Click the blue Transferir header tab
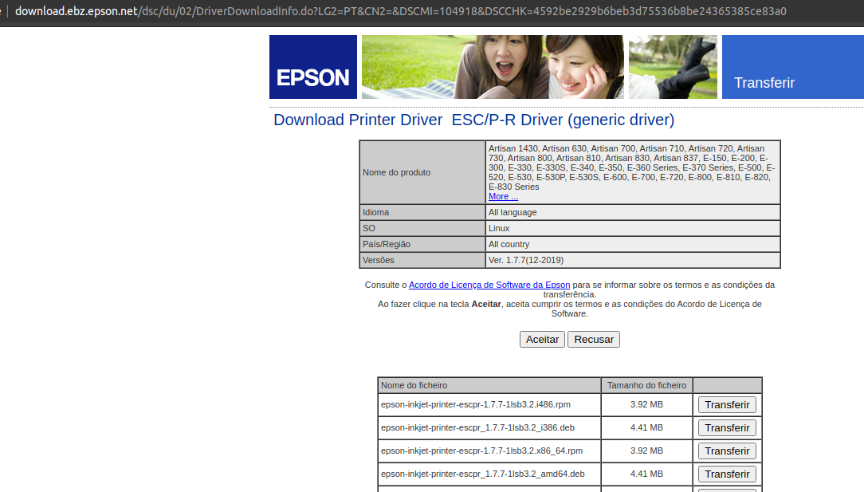This screenshot has width=864, height=492. tap(793, 67)
